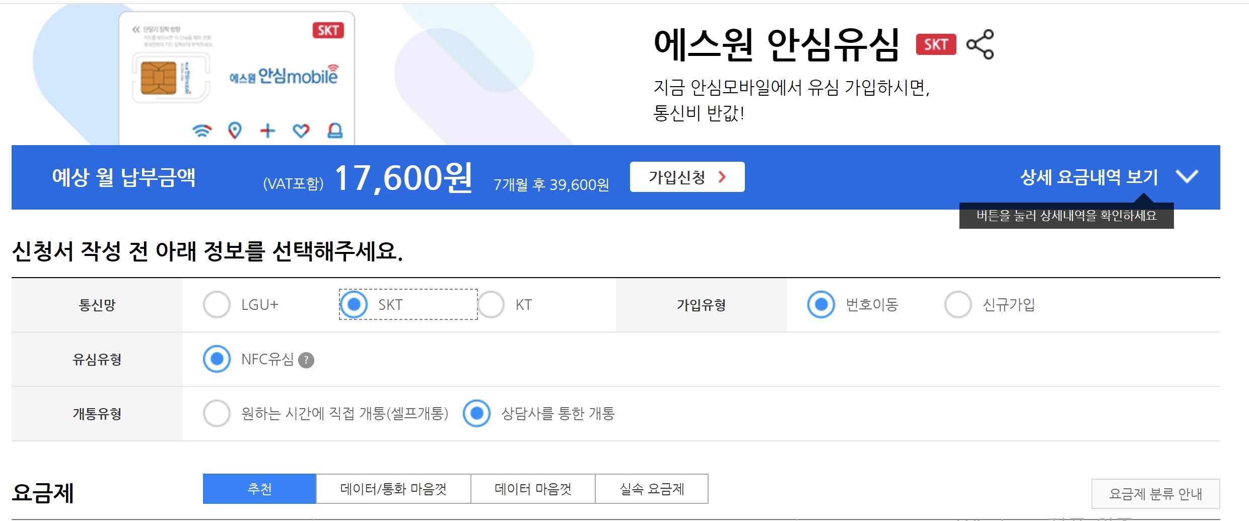
Task: Click the share icon next to the title
Action: (x=980, y=45)
